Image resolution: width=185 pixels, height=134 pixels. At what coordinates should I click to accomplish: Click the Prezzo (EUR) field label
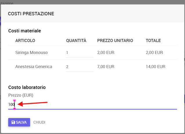point(21,95)
